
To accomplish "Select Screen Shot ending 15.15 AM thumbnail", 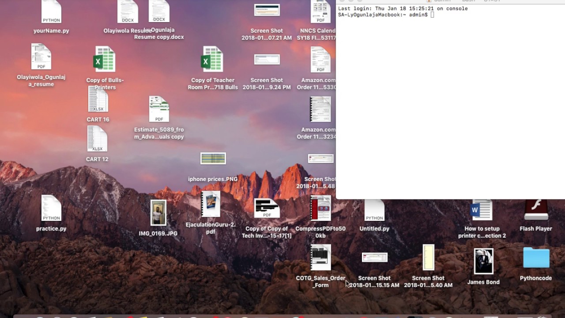I will pos(374,257).
